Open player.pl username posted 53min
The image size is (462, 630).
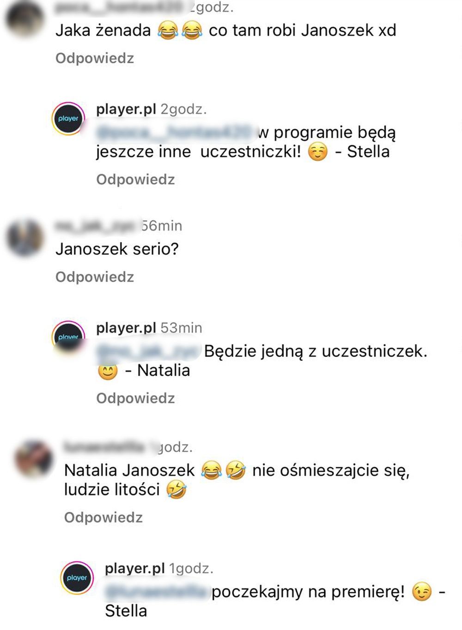coord(126,328)
